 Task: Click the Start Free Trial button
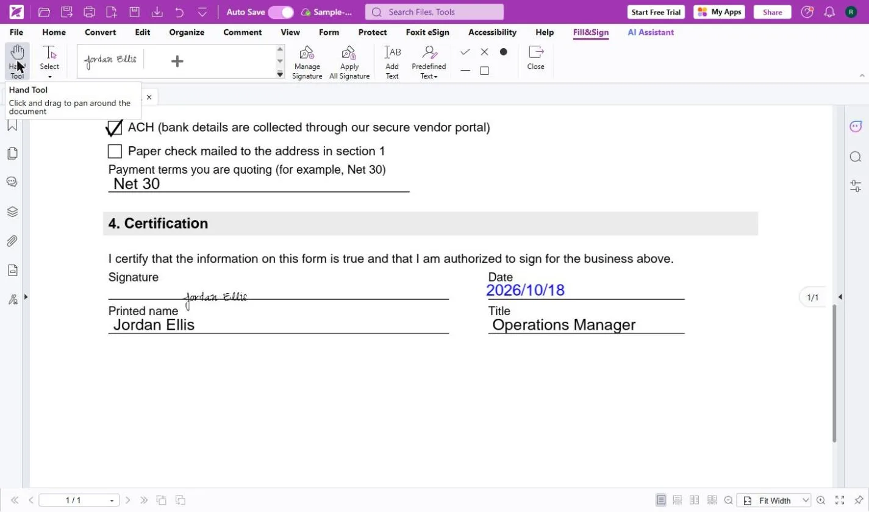coord(656,12)
